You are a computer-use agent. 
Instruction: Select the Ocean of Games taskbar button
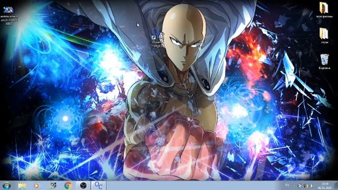[x=99, y=185]
